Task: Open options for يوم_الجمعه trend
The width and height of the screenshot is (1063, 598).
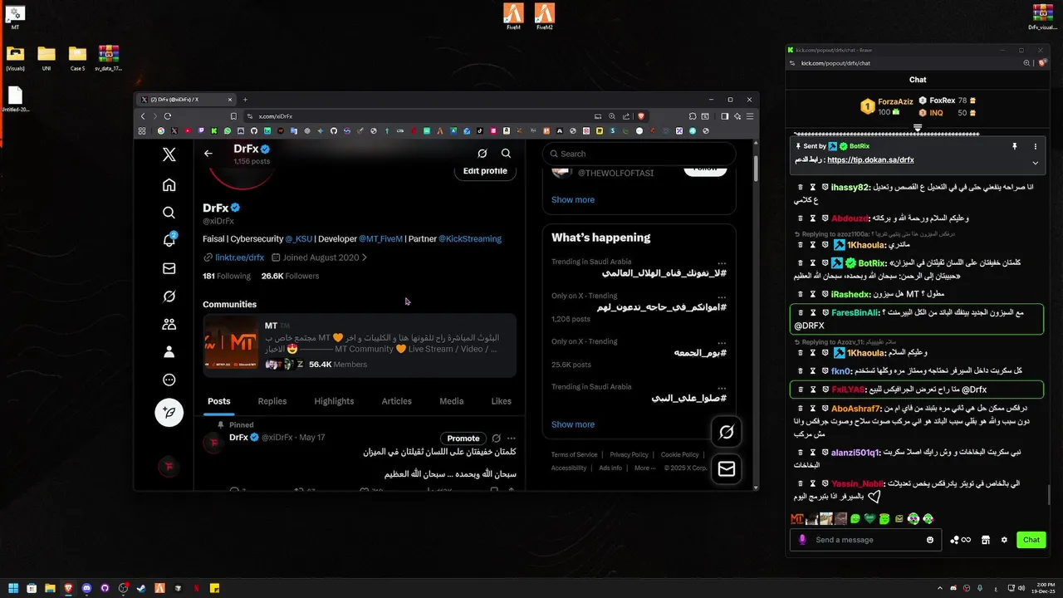Action: coord(722,341)
